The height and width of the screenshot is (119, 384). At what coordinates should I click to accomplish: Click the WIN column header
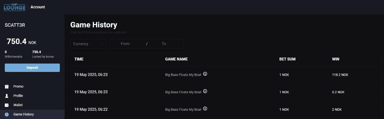pyautogui.click(x=336, y=59)
